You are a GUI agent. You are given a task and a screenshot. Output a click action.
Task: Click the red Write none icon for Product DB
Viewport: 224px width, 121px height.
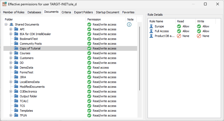[199, 36]
